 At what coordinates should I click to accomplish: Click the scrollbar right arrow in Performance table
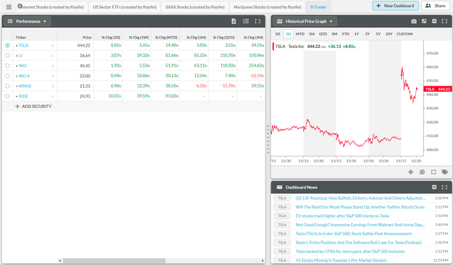262,261
